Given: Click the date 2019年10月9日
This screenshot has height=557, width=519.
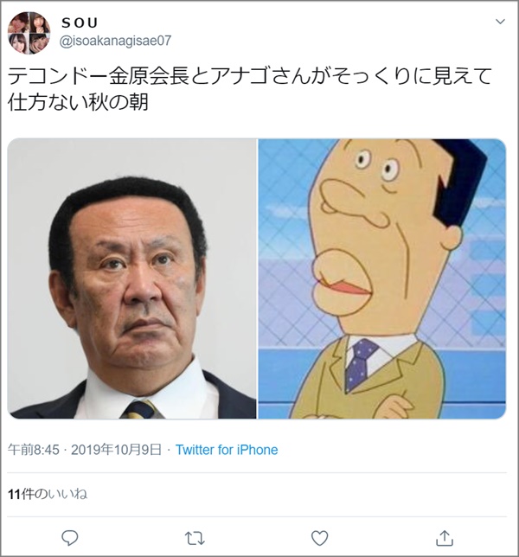Looking at the screenshot, I should pos(116,450).
